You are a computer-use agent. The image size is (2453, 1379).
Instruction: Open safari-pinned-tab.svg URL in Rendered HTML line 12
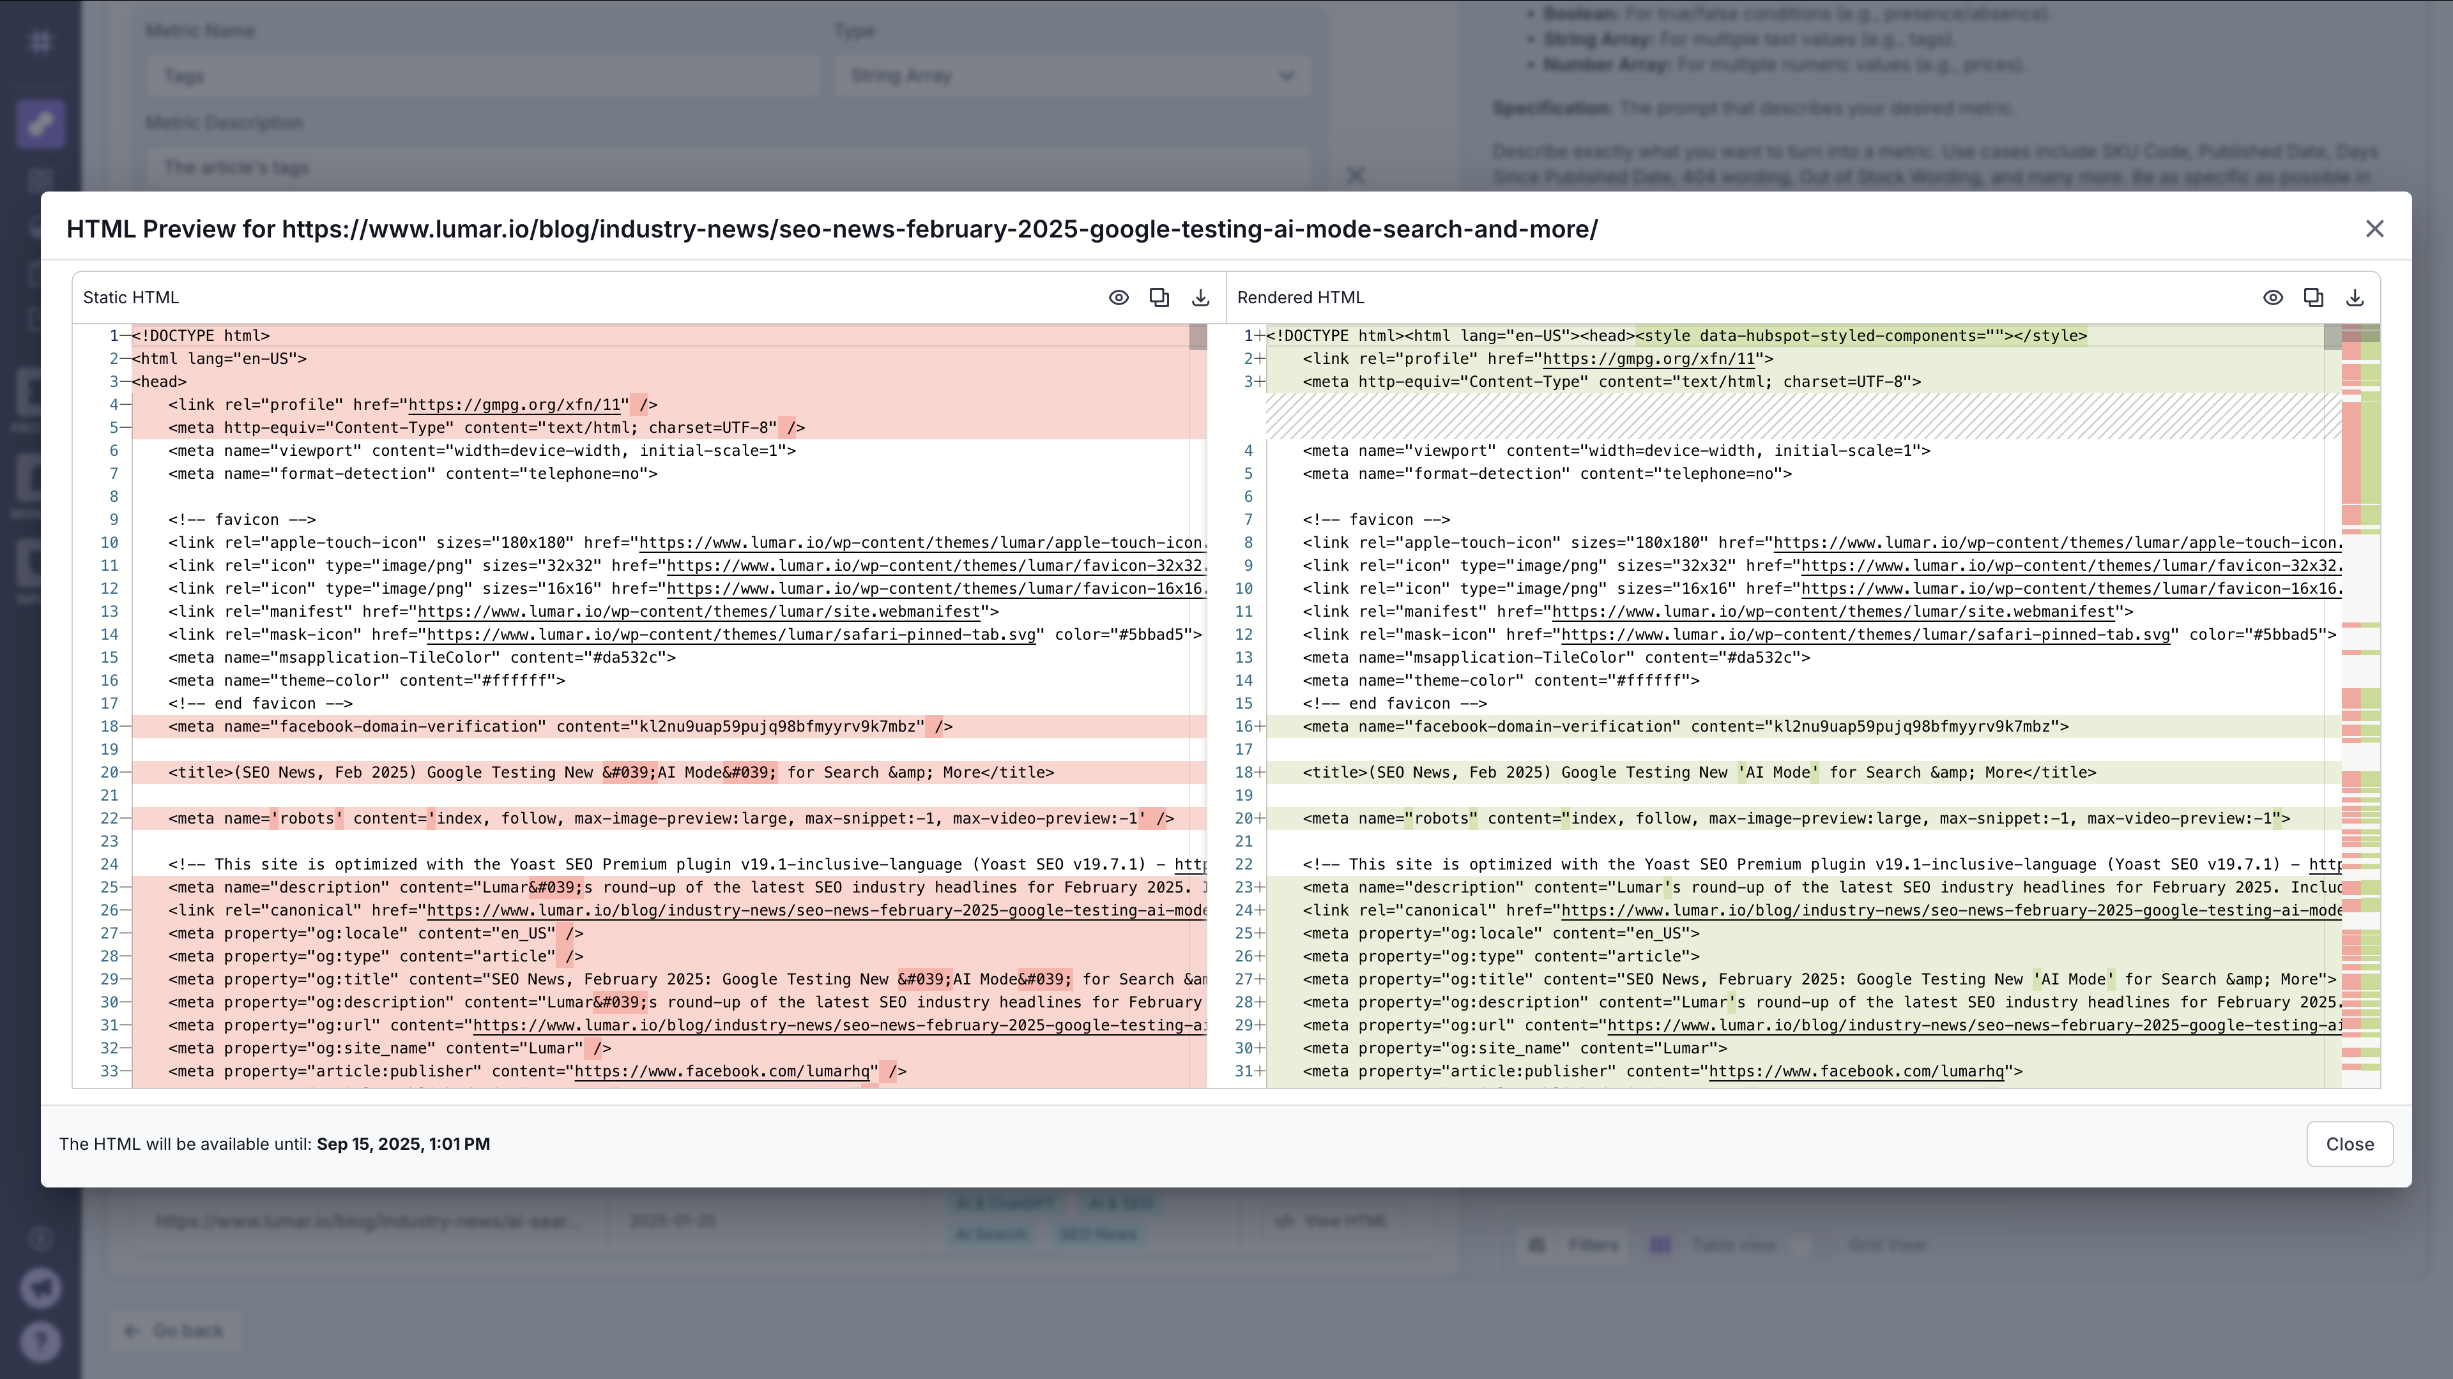[x=1865, y=634]
